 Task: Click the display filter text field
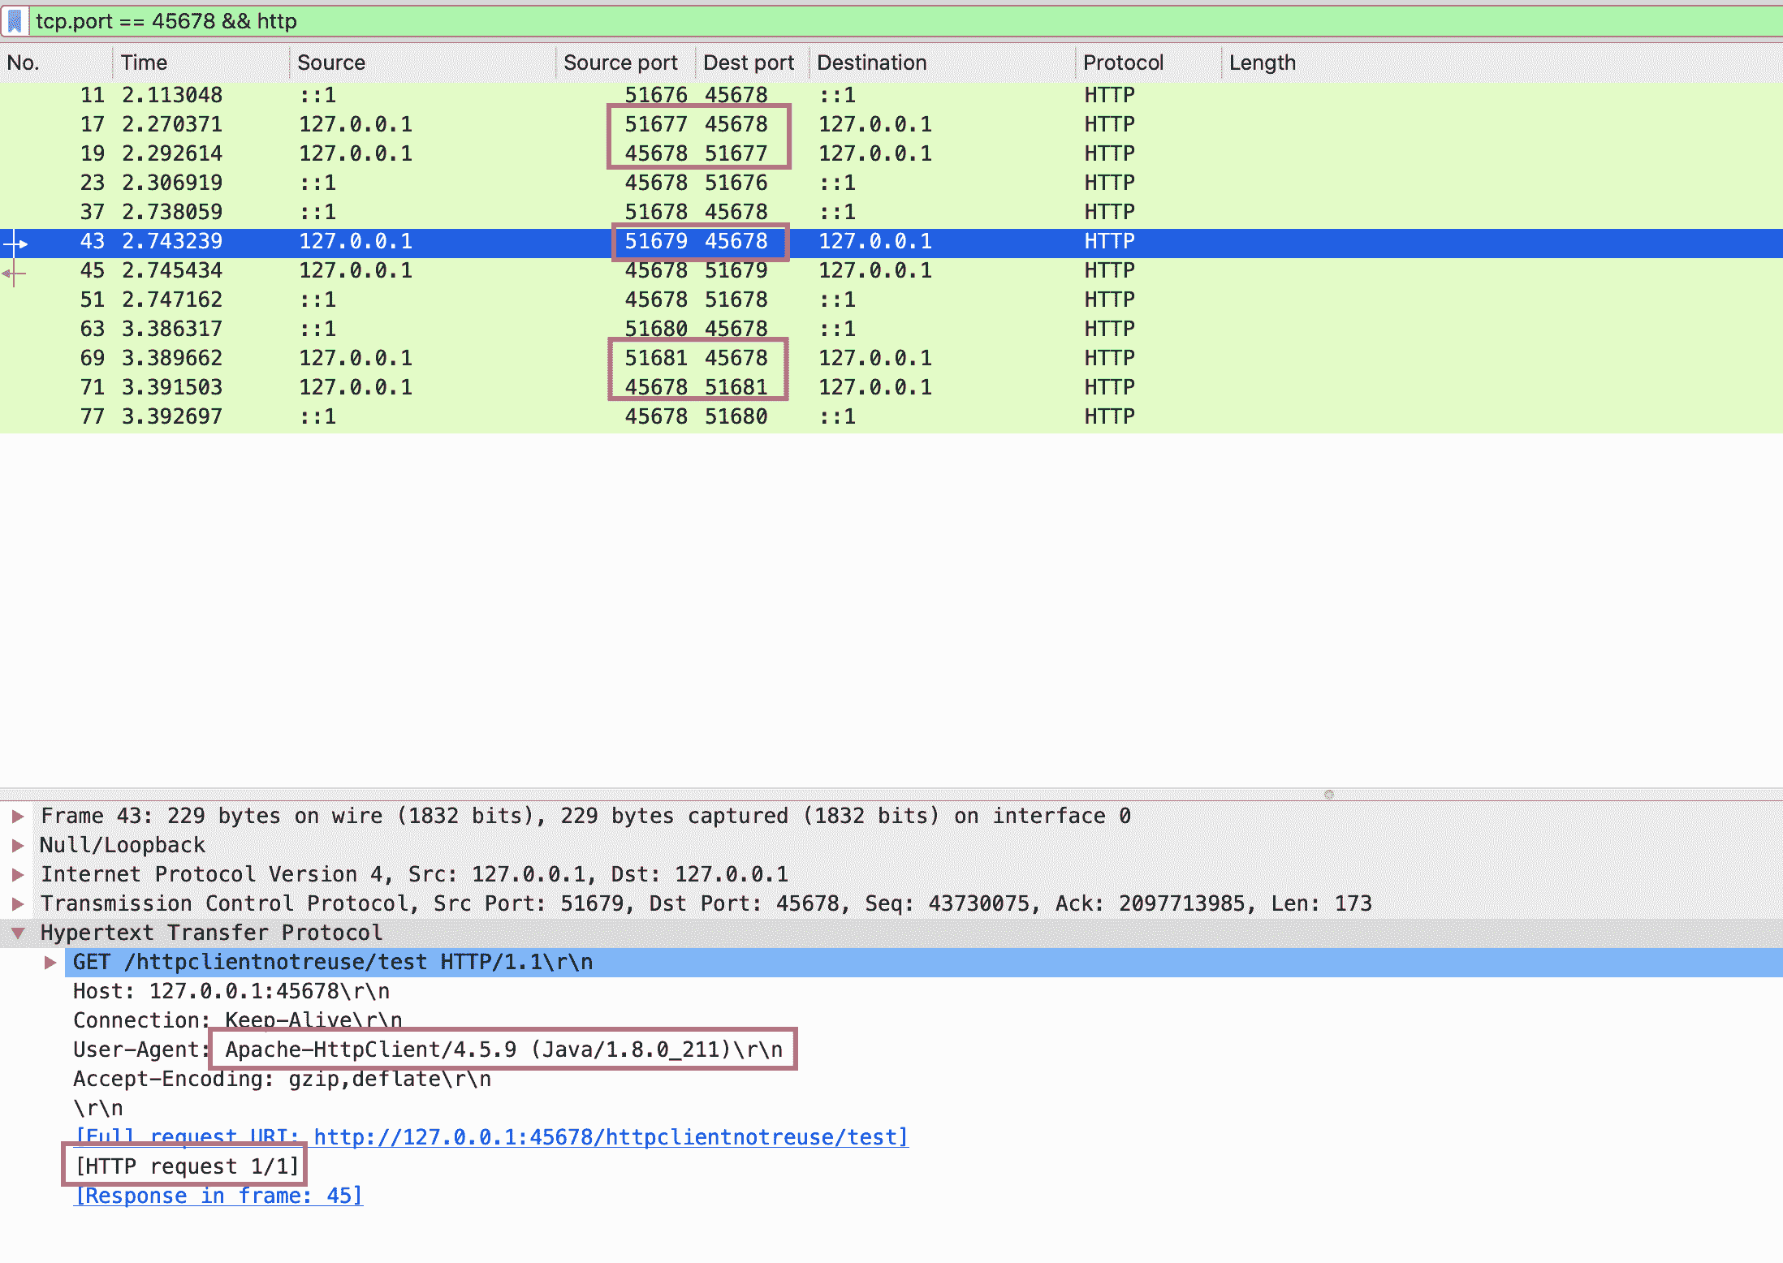893,21
